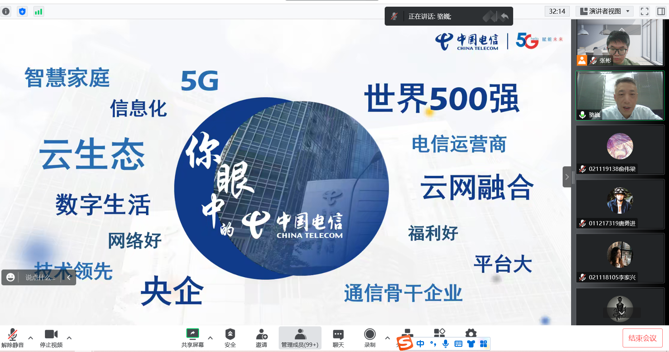Image resolution: width=669 pixels, height=352 pixels.
Task: Open the 演讲者视图 view dropdown
Action: [604, 11]
